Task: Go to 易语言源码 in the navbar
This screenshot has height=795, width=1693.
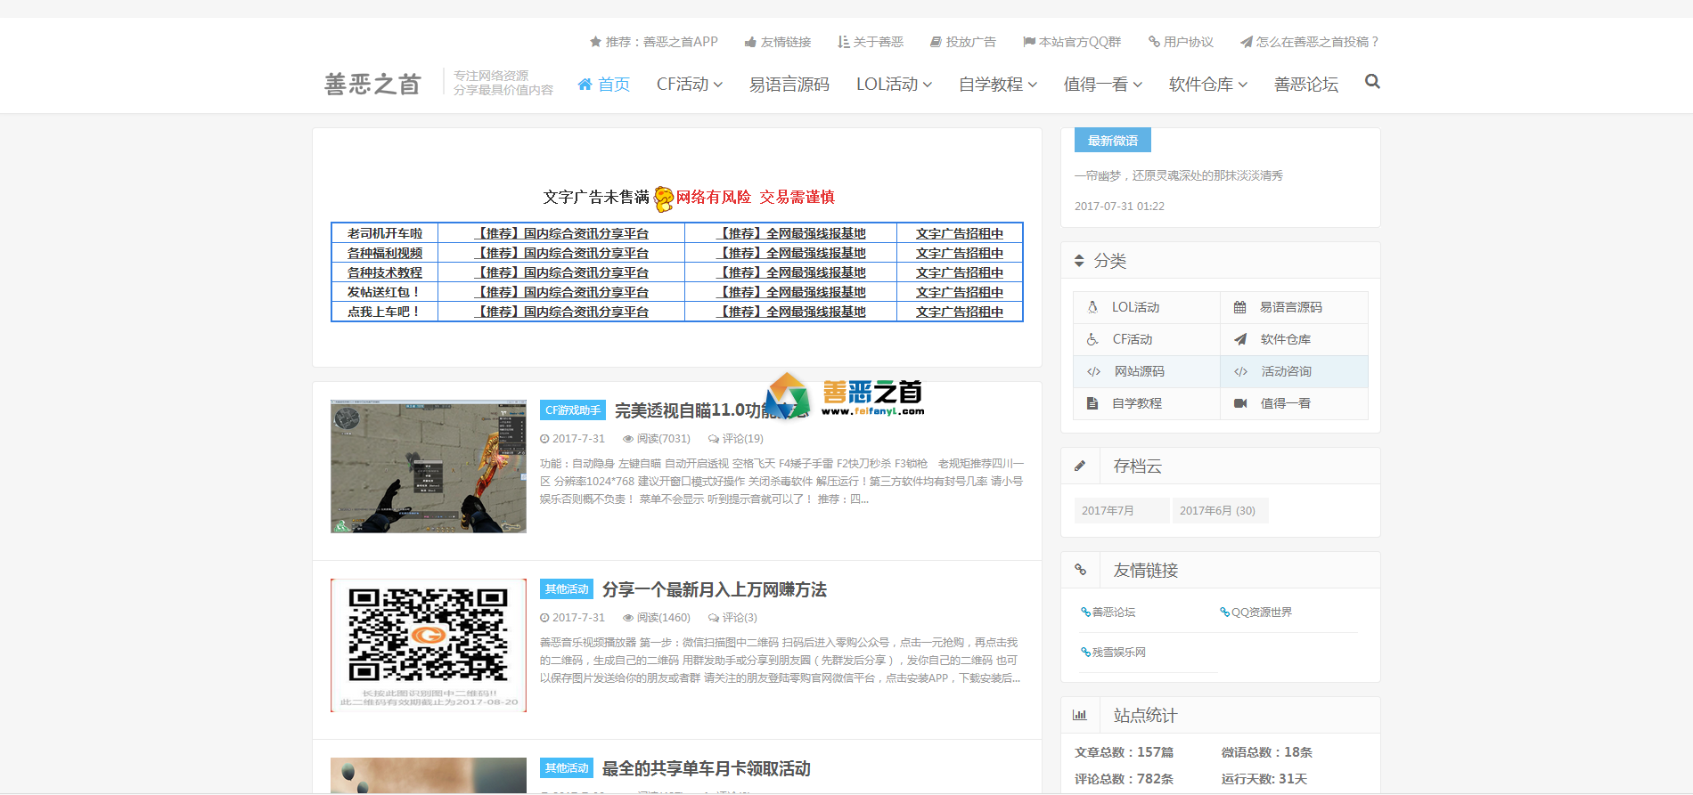Action: coord(789,85)
